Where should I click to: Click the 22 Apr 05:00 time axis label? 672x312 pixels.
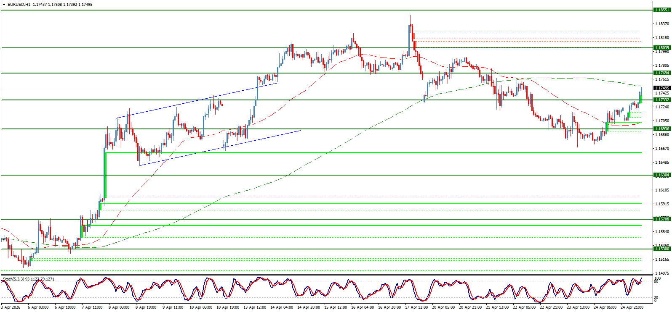click(525, 307)
